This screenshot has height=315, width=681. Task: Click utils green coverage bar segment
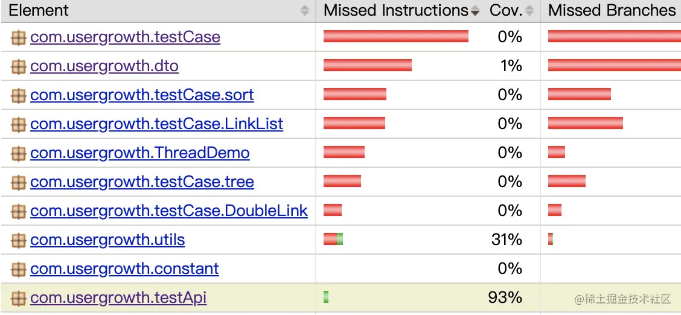click(x=340, y=239)
